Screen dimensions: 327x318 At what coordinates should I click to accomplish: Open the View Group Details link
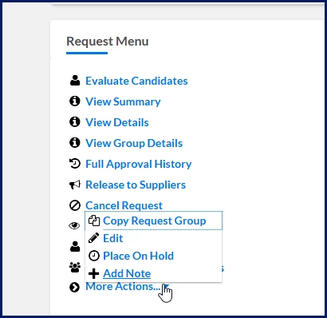[x=134, y=143]
